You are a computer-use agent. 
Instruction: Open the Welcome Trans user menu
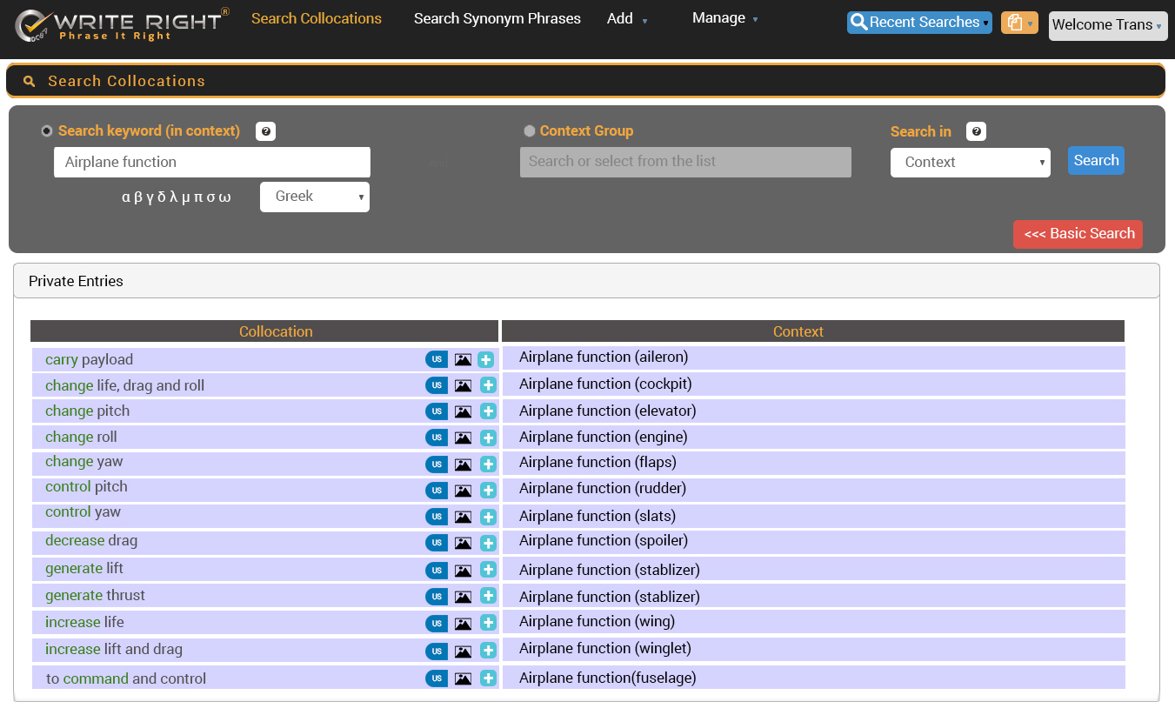point(1106,25)
